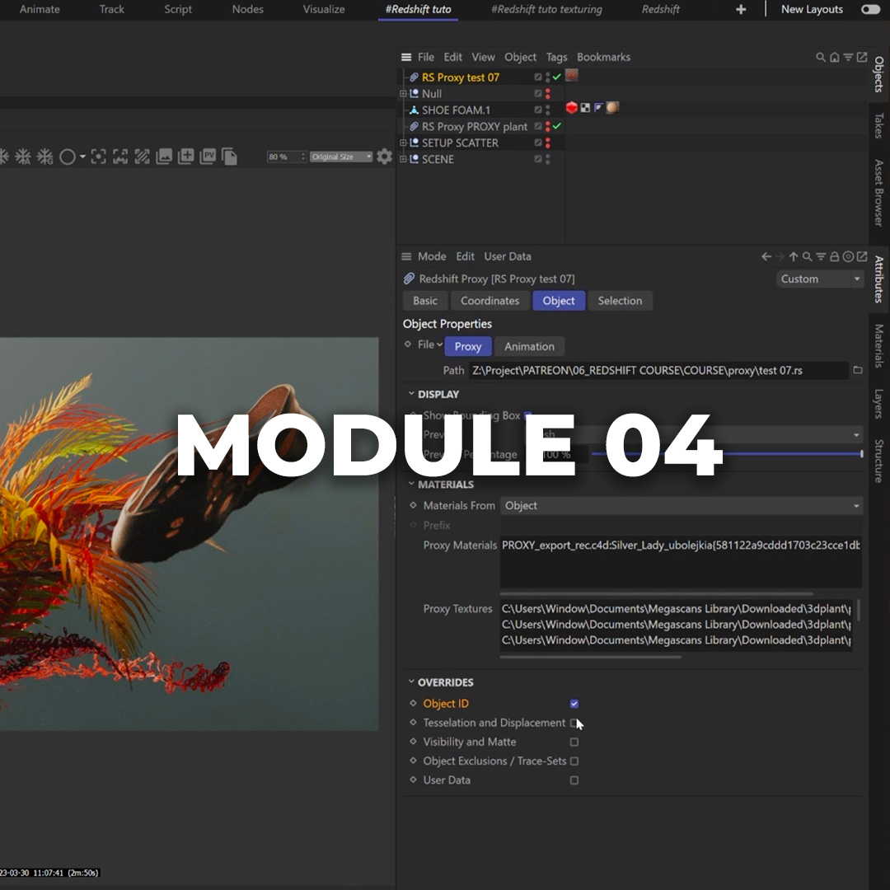
Task: Go up one level with up arrow
Action: (x=793, y=257)
